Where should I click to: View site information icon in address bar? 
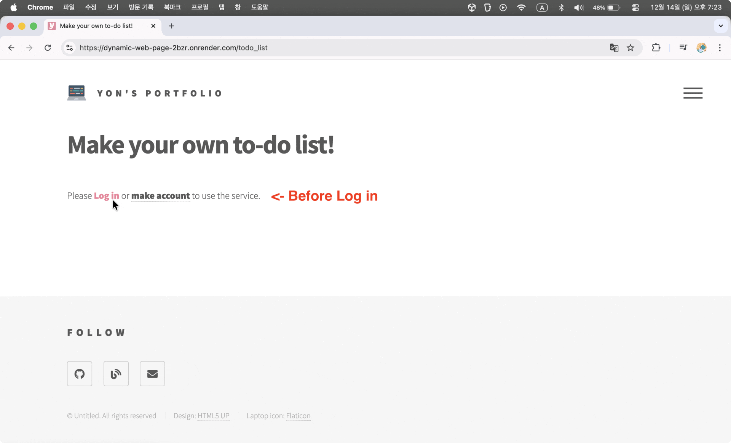(x=70, y=48)
